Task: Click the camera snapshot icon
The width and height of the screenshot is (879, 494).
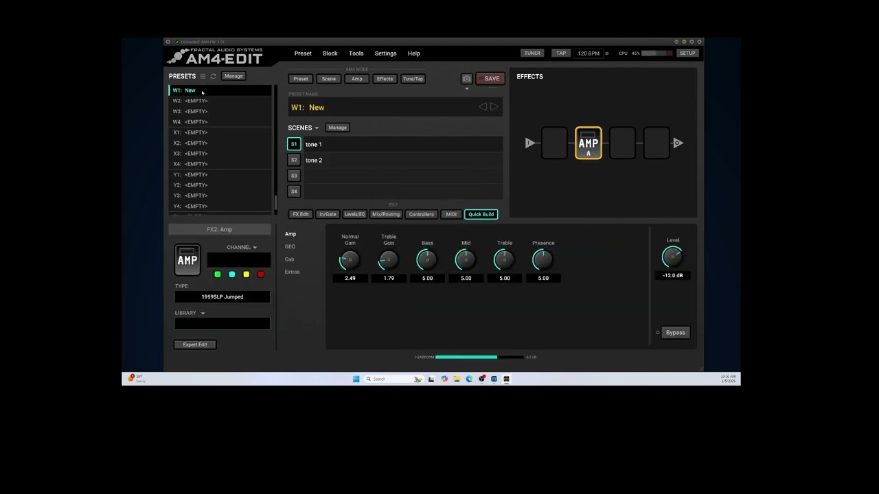Action: (x=467, y=79)
